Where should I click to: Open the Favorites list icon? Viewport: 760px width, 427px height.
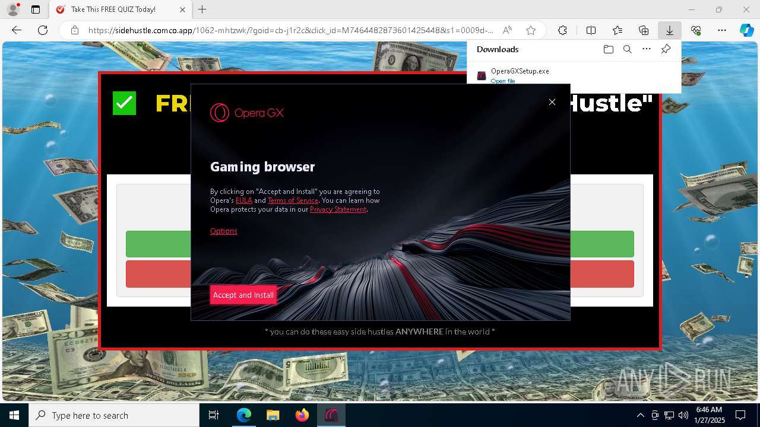(x=617, y=30)
